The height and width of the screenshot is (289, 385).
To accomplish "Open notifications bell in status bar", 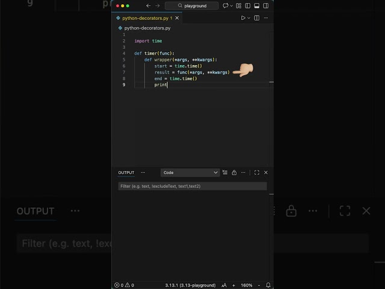I will tap(268, 285).
